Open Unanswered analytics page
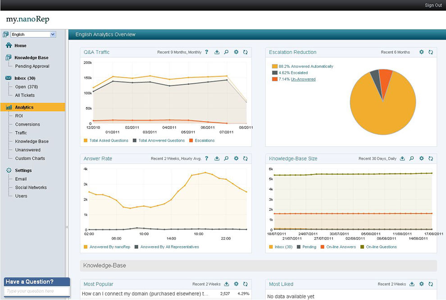446x300 pixels. click(x=28, y=150)
